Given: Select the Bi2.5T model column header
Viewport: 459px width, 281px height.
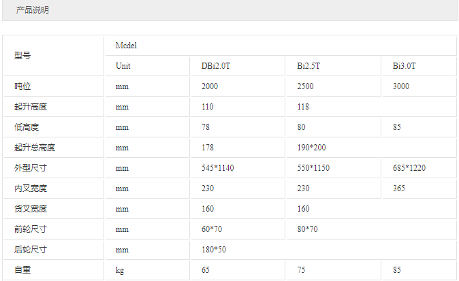Looking at the screenshot, I should pos(308,66).
